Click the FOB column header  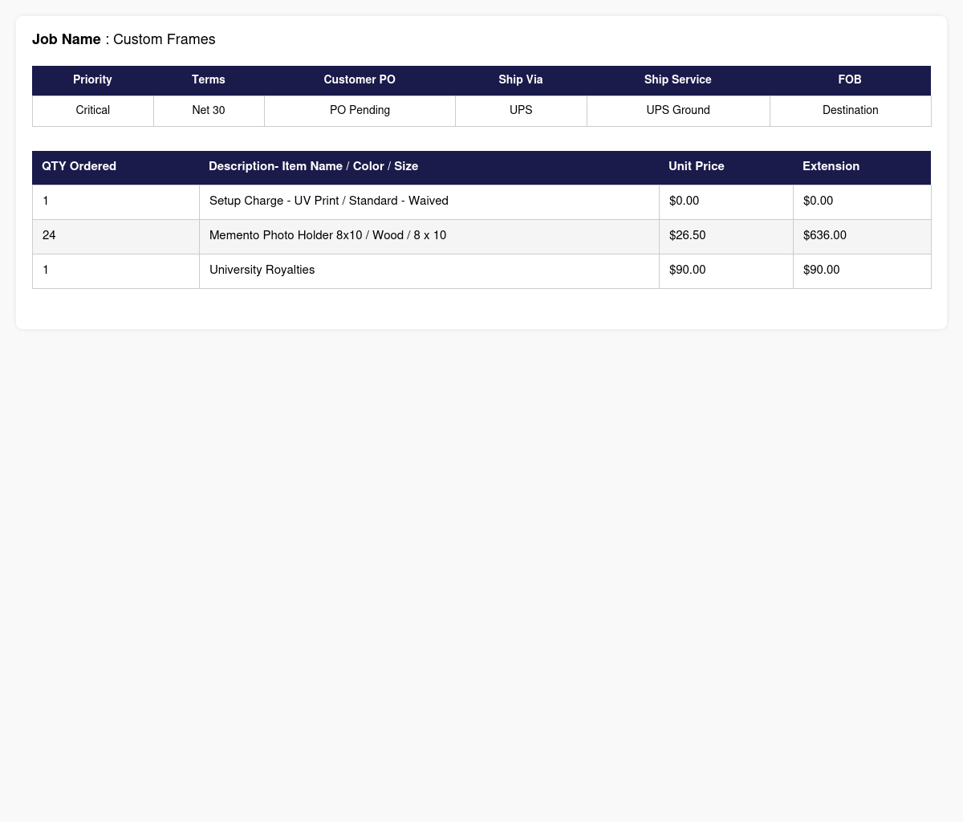[x=850, y=80]
